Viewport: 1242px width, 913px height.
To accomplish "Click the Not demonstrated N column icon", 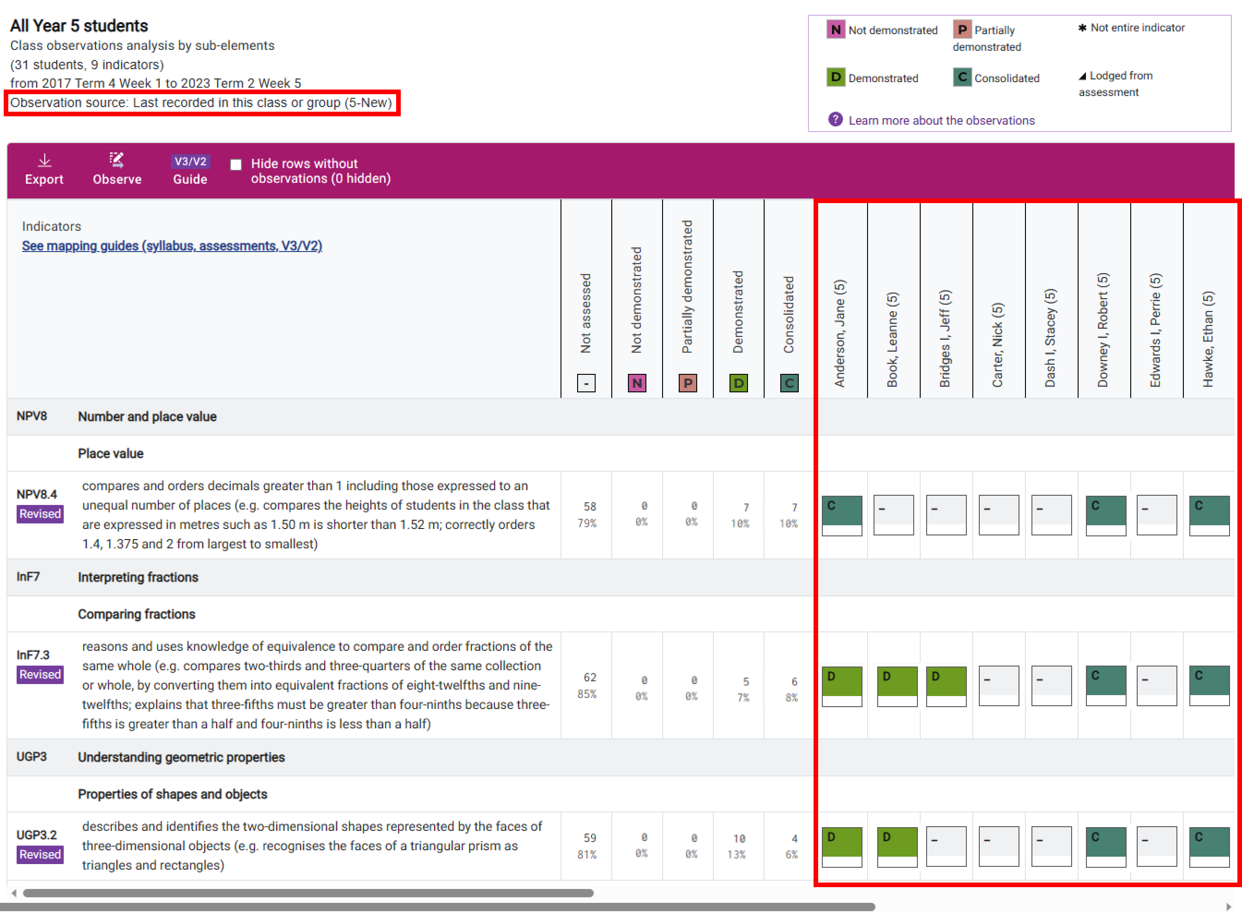I will pyautogui.click(x=637, y=383).
